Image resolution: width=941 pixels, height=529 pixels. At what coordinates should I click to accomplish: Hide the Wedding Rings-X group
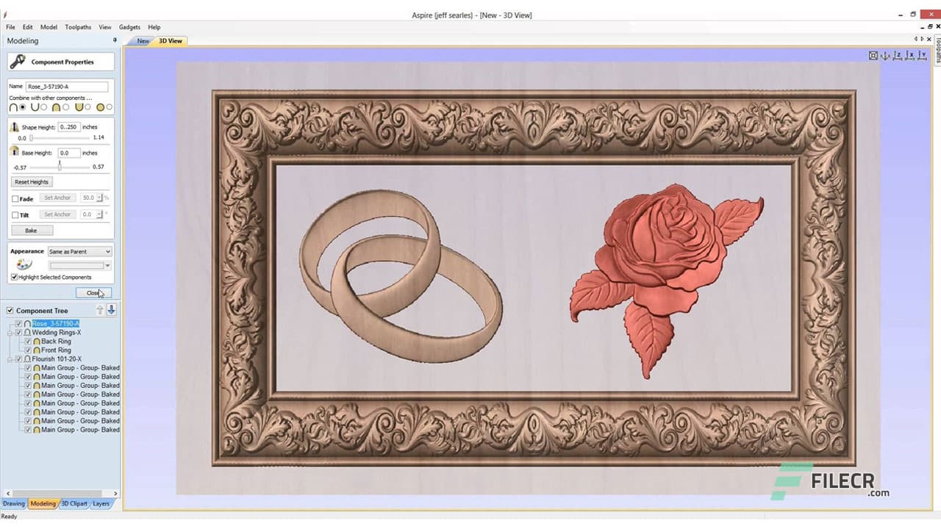[x=19, y=332]
